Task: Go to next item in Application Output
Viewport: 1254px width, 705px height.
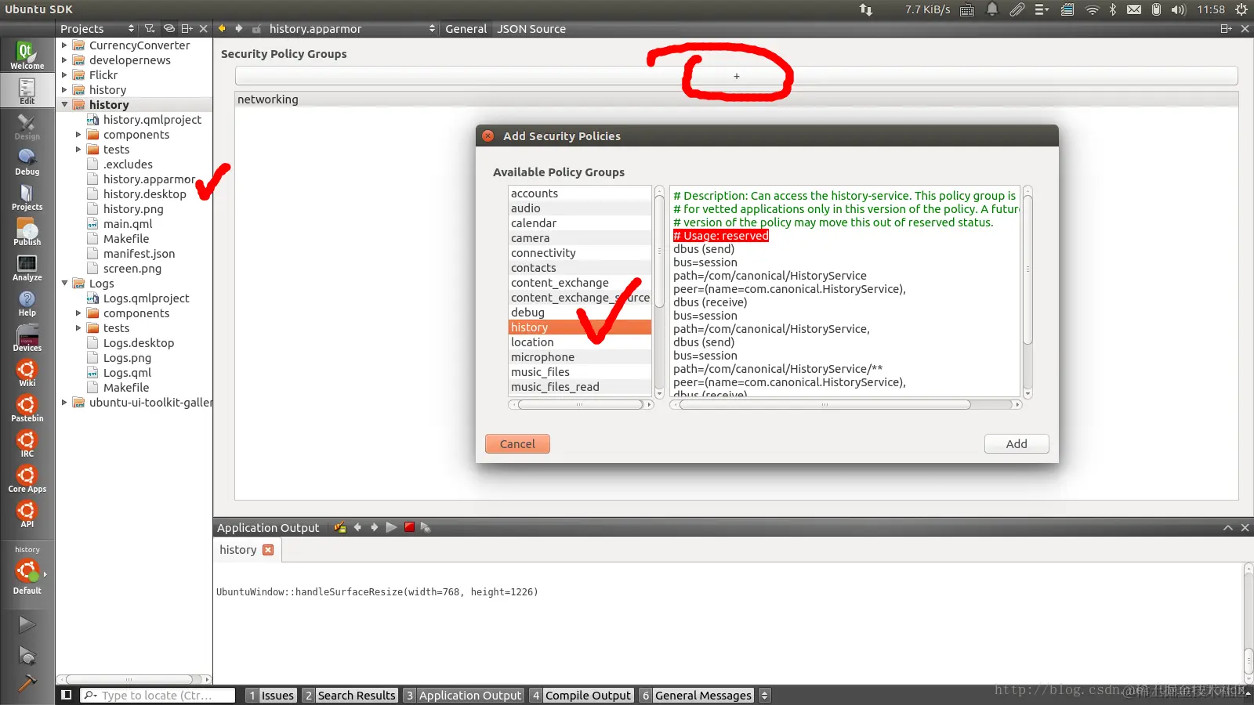Action: (374, 527)
